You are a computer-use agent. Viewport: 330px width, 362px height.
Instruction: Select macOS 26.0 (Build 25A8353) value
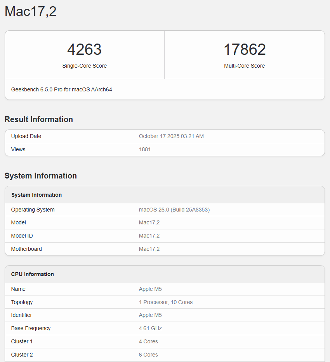click(x=174, y=210)
